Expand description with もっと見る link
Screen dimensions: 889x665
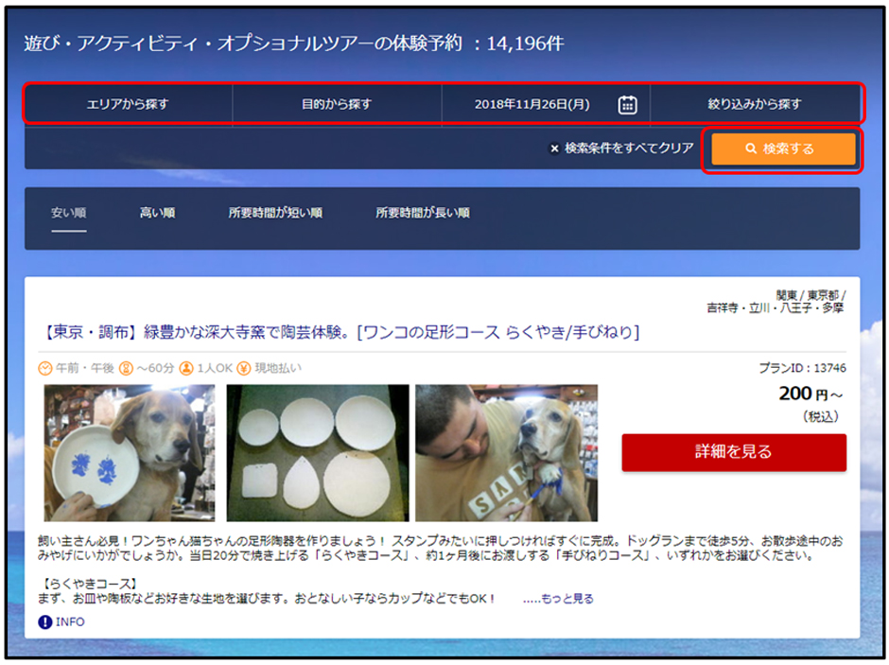click(558, 599)
